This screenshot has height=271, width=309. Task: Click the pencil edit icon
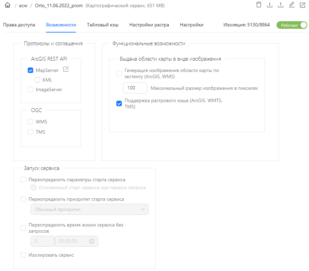point(292,5)
